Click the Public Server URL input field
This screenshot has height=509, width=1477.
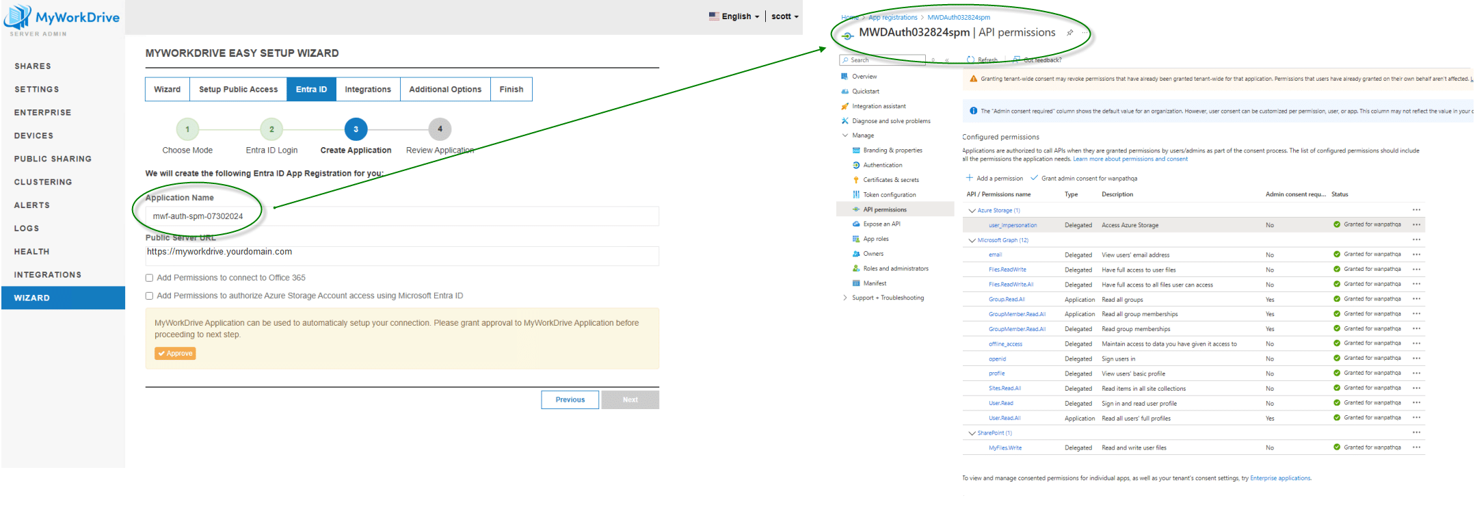pyautogui.click(x=402, y=256)
